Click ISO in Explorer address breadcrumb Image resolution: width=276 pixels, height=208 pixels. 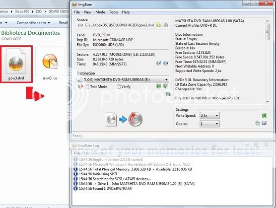point(39,12)
